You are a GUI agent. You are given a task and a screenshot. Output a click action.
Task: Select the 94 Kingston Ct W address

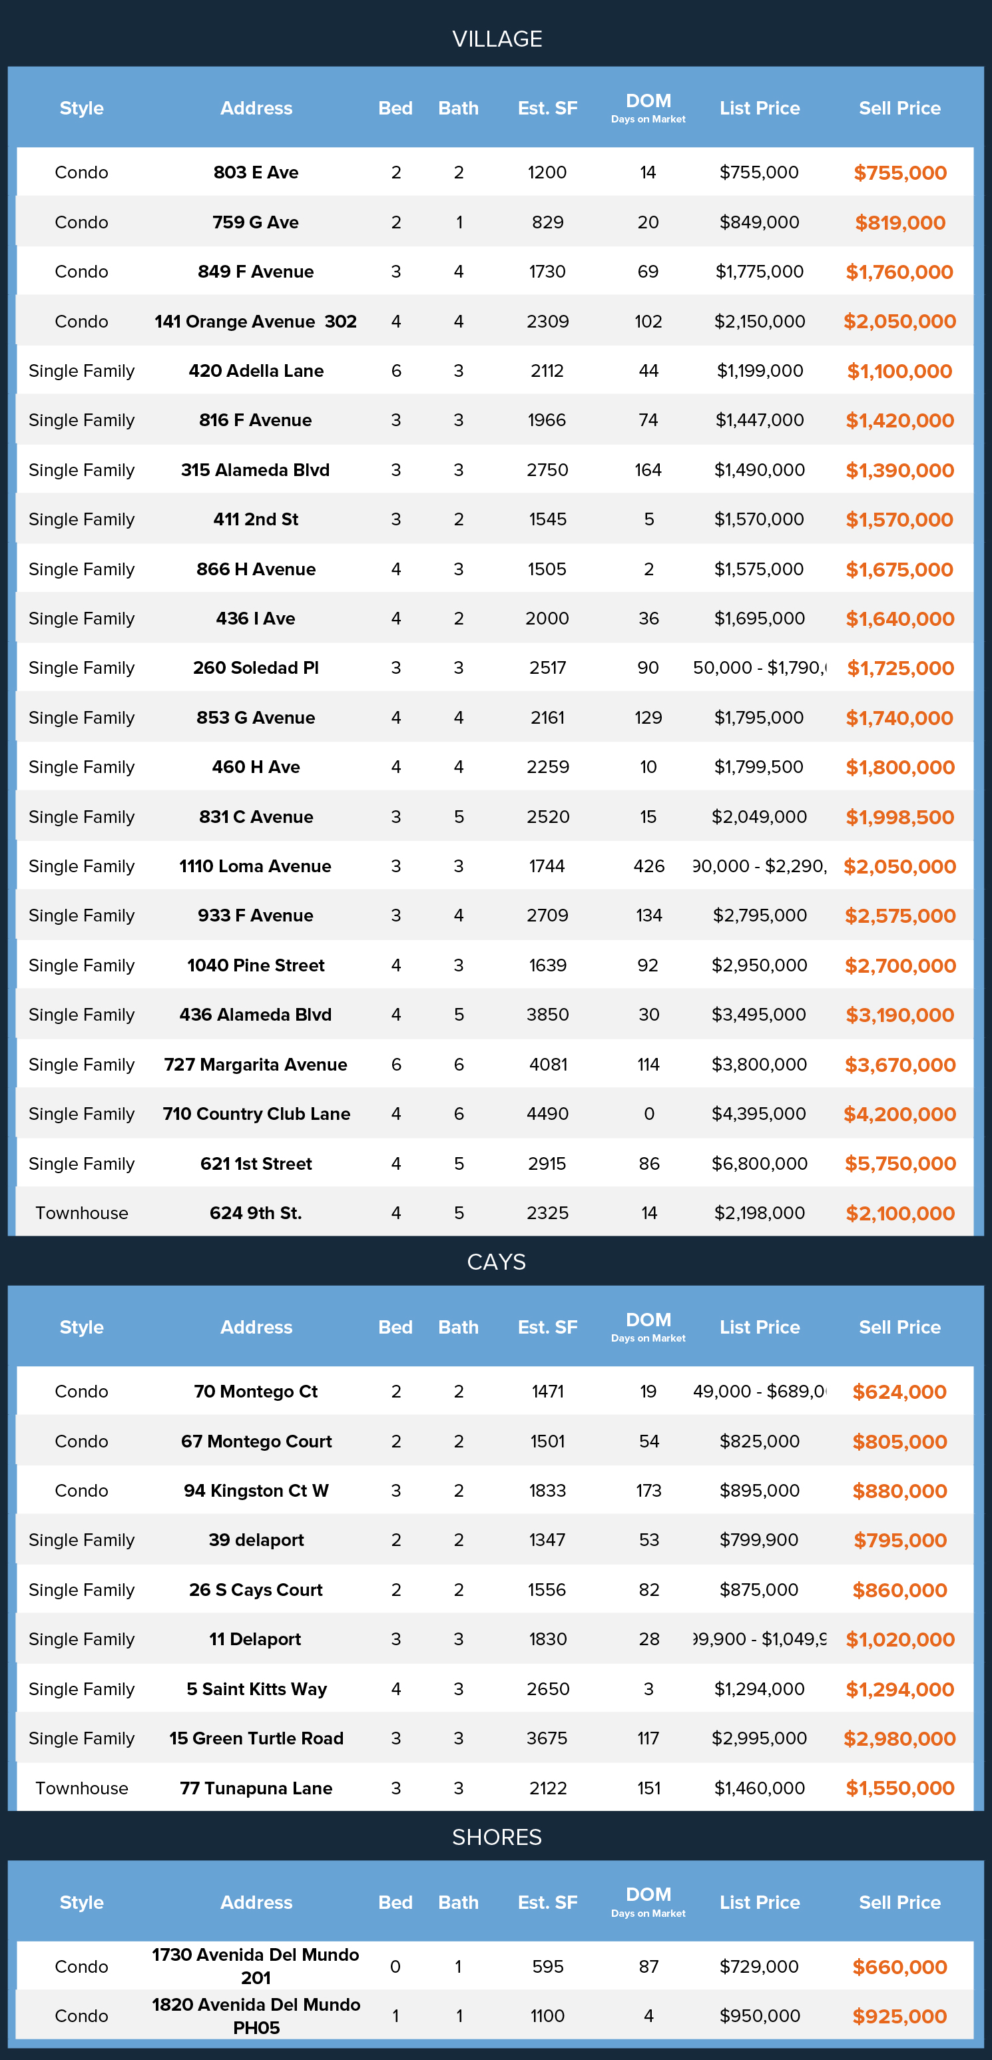coord(256,1491)
